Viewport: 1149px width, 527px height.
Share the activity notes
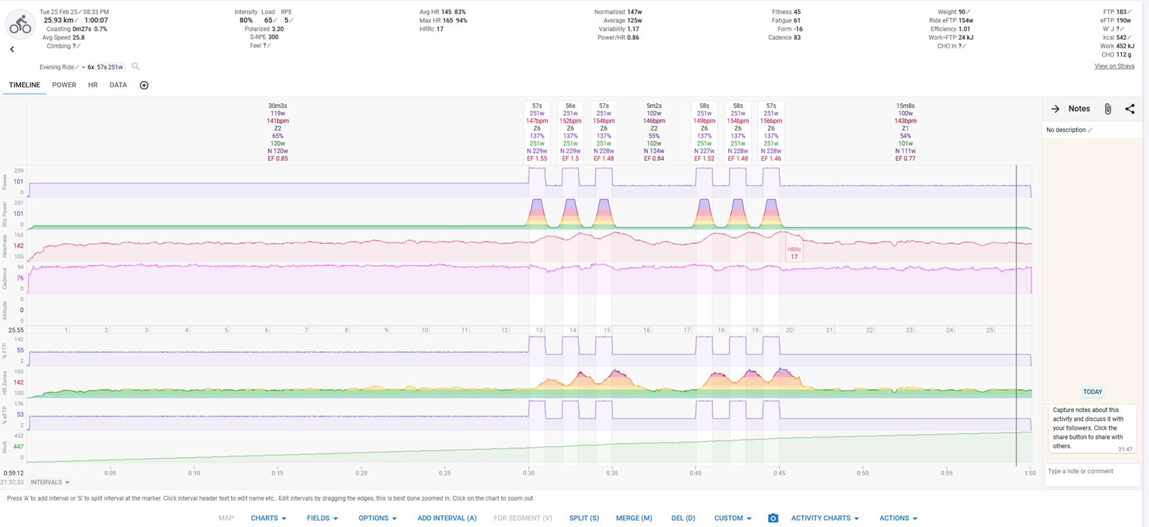pyautogui.click(x=1130, y=109)
